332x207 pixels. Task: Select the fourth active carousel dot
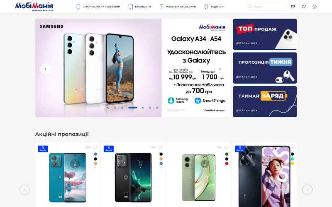132,108
